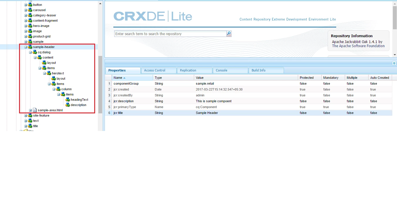Expand the carousel tree node
Viewport: 397px width, 215px height.
[x=26, y=10]
